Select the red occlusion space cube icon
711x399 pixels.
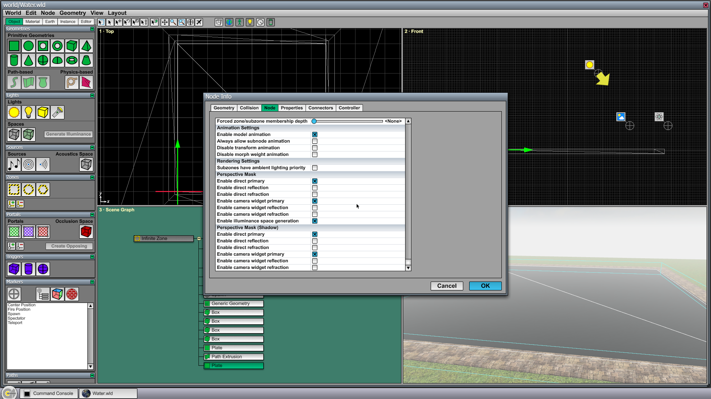pyautogui.click(x=86, y=232)
